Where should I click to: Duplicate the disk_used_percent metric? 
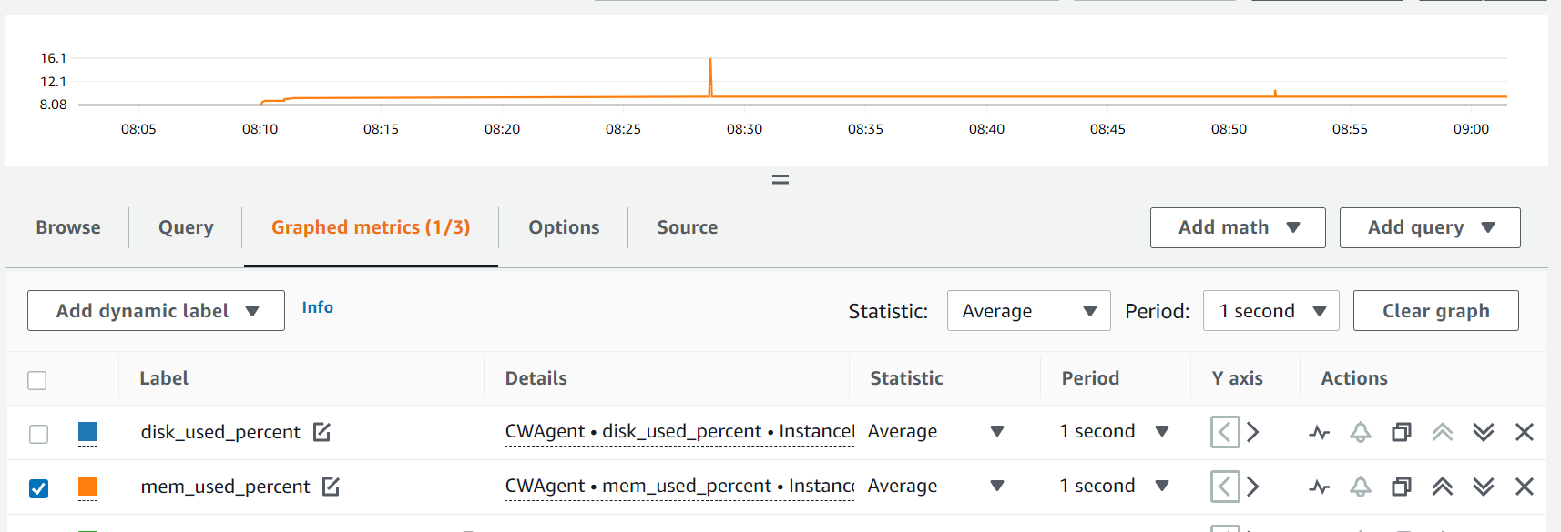coord(1401,432)
